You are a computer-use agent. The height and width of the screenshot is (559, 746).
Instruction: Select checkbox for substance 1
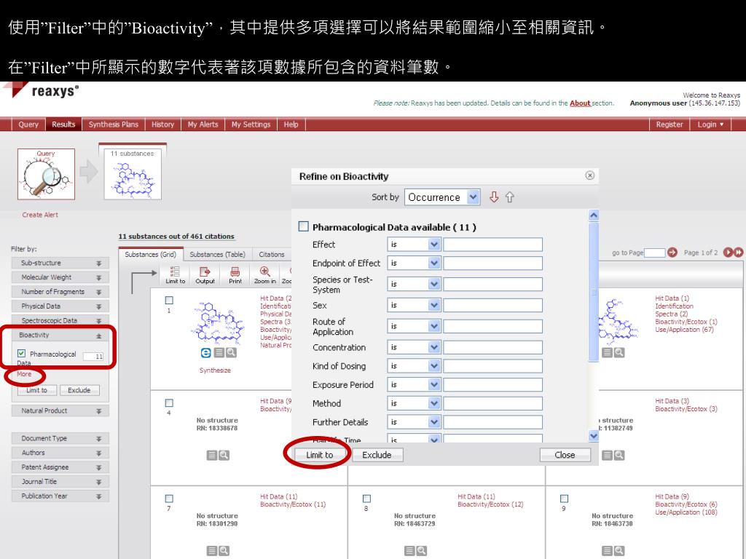tap(169, 301)
